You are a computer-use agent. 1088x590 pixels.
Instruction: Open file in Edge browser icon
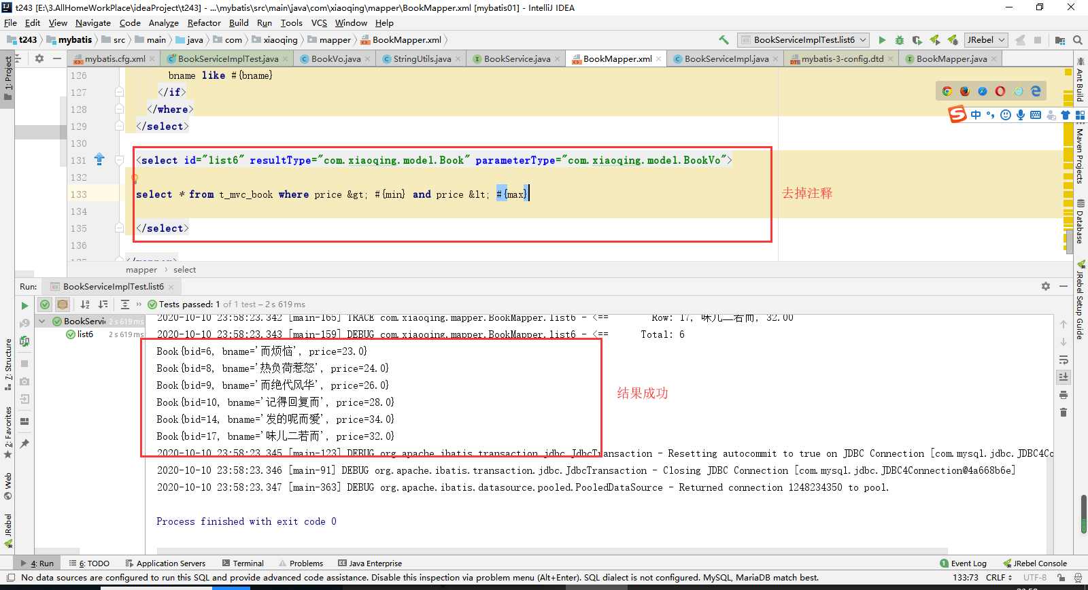(x=1036, y=91)
